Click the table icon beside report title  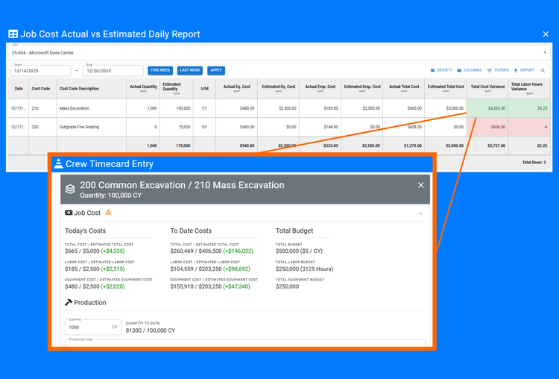(13, 34)
